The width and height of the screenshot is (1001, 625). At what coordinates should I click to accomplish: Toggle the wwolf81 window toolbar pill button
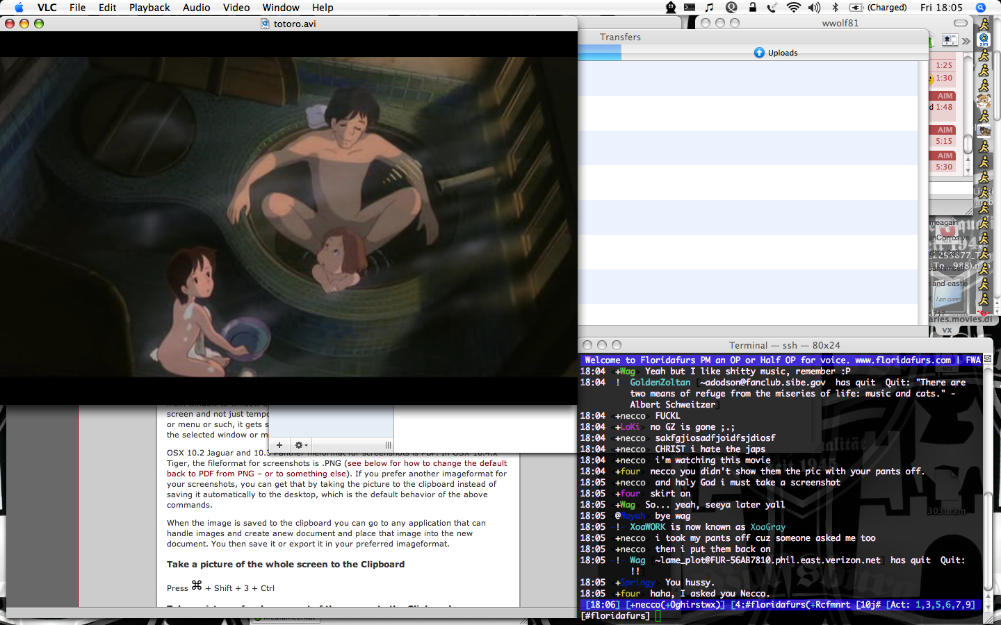(x=961, y=23)
